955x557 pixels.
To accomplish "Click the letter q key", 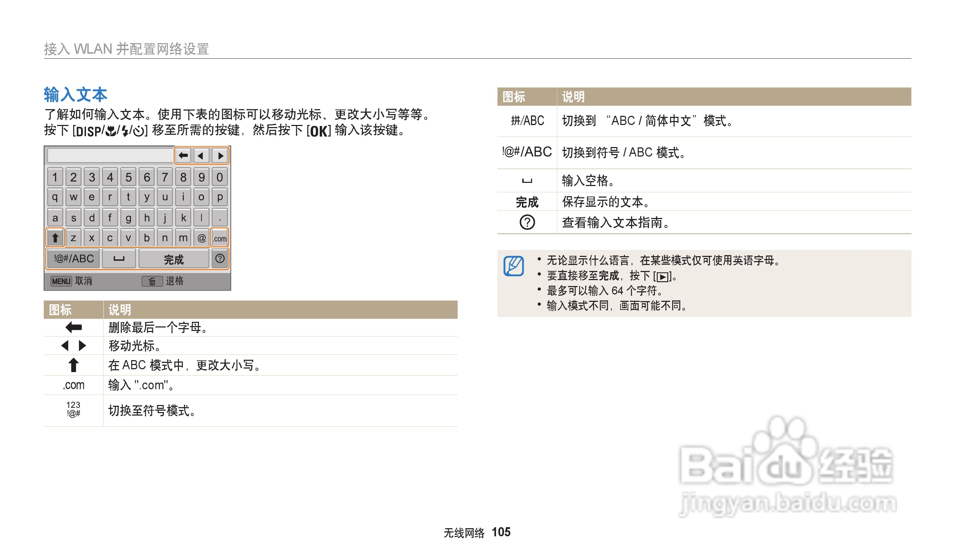I will 55,197.
